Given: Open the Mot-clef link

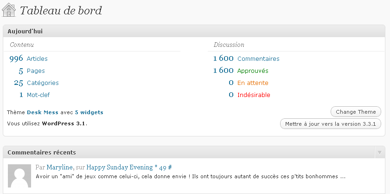Looking at the screenshot, I should click(x=38, y=95).
